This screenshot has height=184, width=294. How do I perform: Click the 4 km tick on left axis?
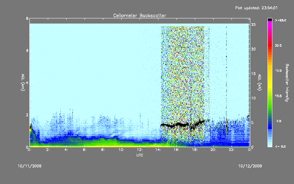coord(27,82)
